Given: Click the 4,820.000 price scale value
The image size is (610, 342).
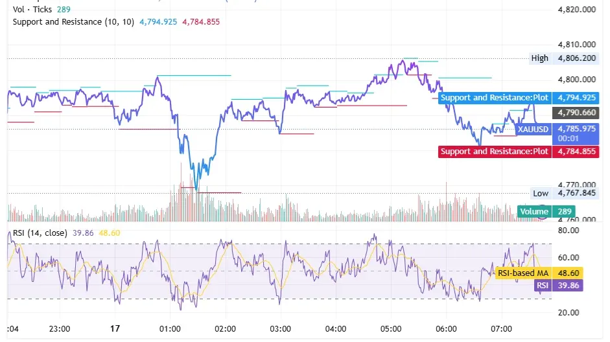Looking at the screenshot, I should (576, 9).
